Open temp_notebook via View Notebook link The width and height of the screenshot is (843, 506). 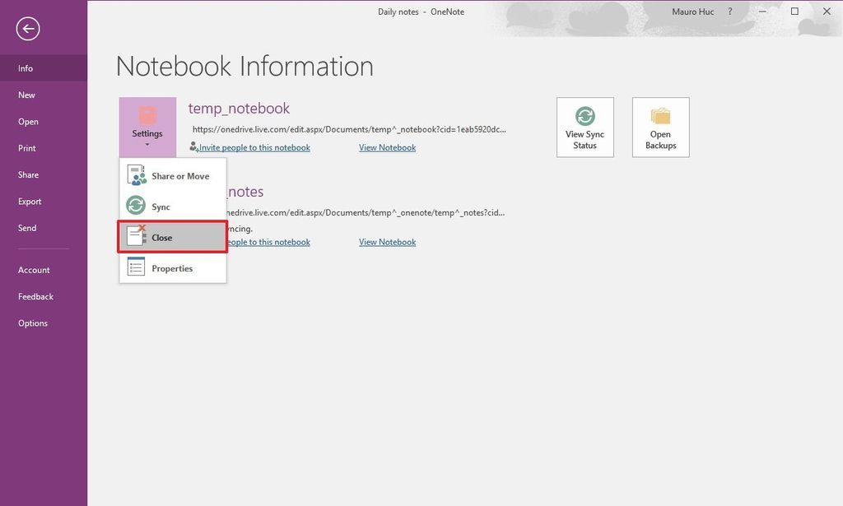click(387, 147)
